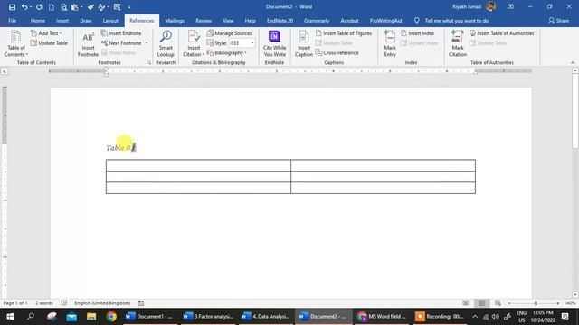The image size is (579, 325).
Task: Click English (United Kingdom) language indicator
Action: point(102,303)
